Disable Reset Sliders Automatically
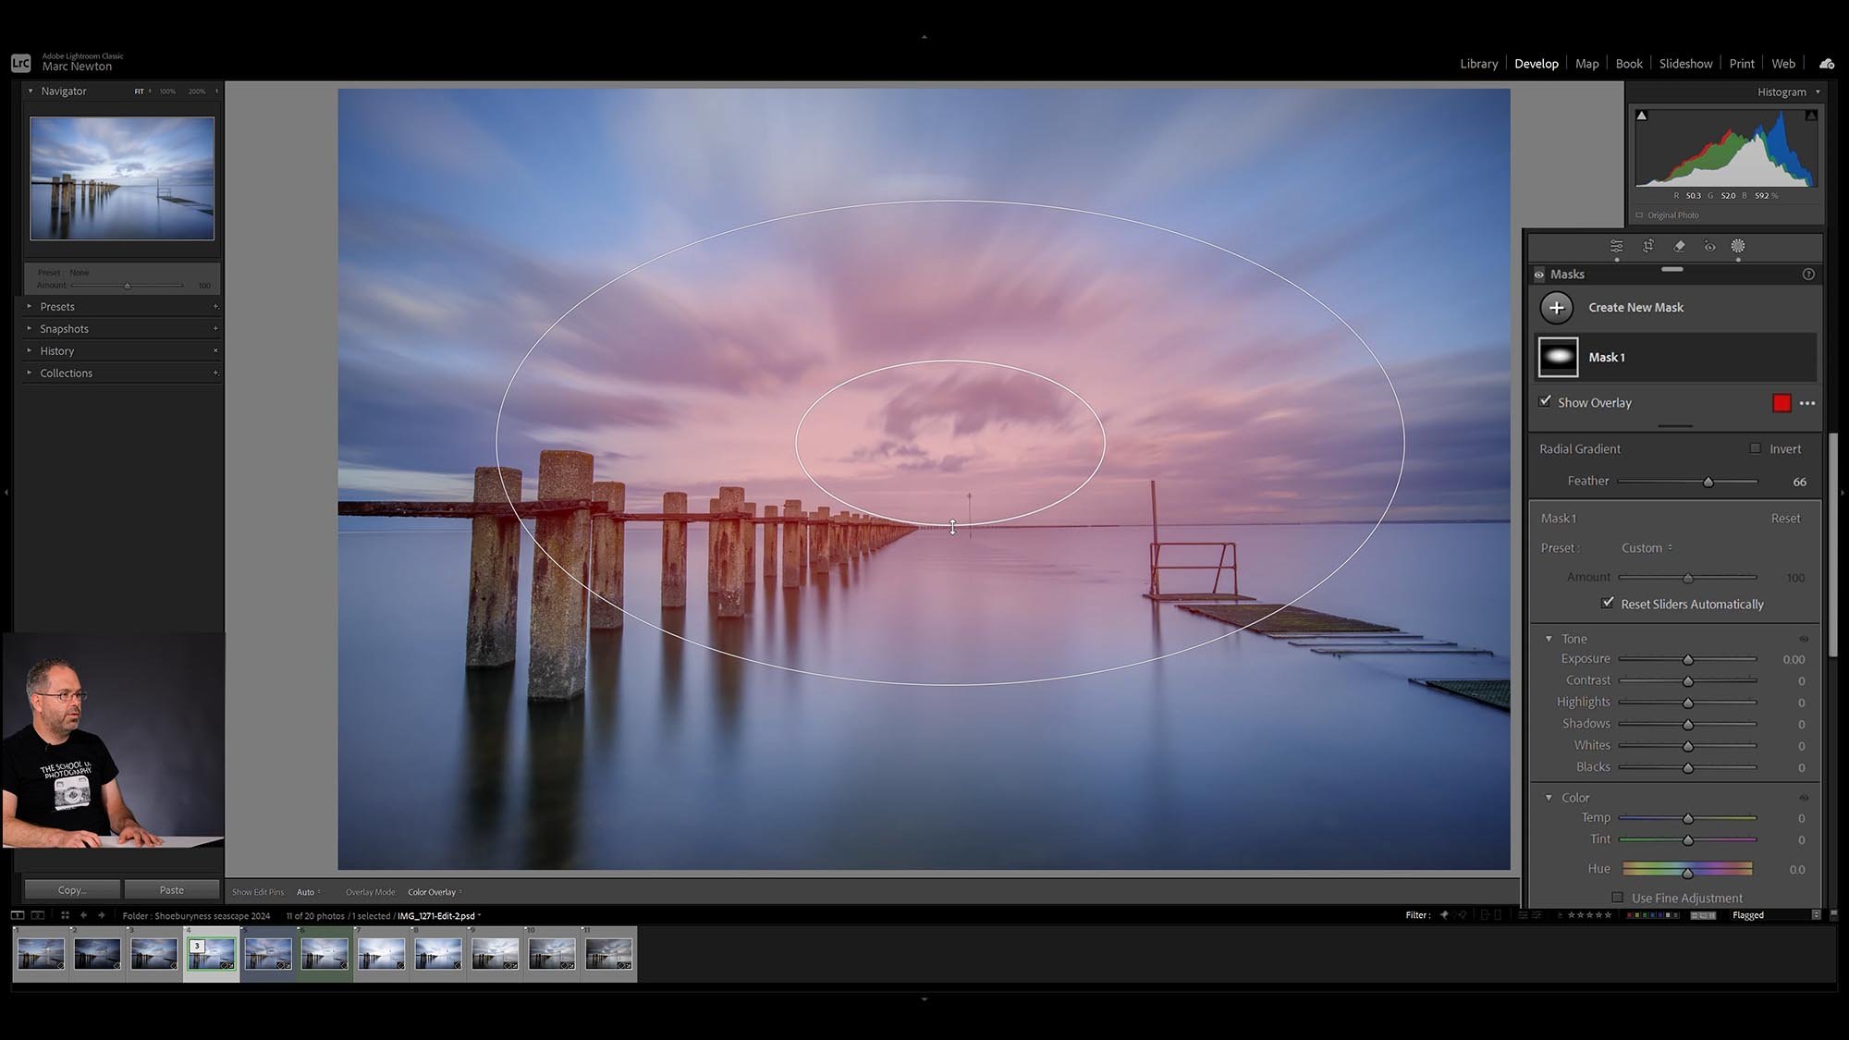1849x1040 pixels. (x=1608, y=603)
